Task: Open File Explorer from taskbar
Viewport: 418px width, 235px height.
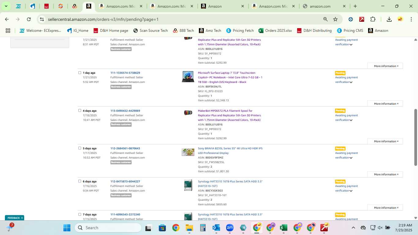Action: (189, 228)
